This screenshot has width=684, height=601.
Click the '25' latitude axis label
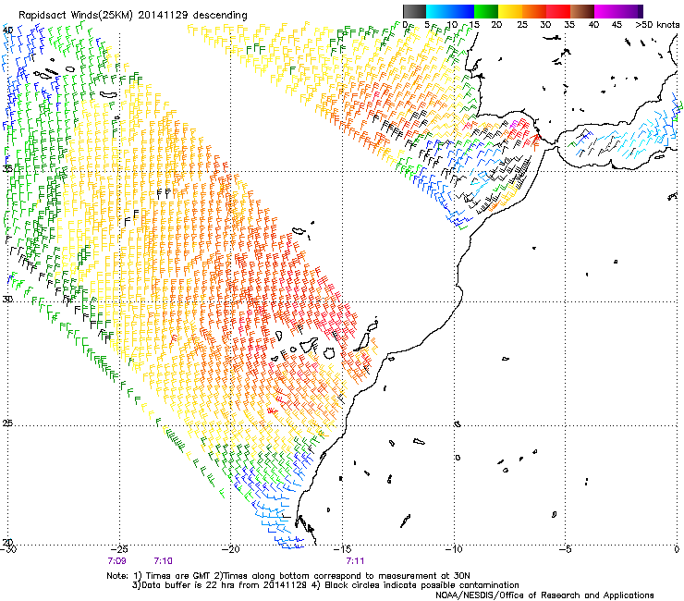point(7,423)
